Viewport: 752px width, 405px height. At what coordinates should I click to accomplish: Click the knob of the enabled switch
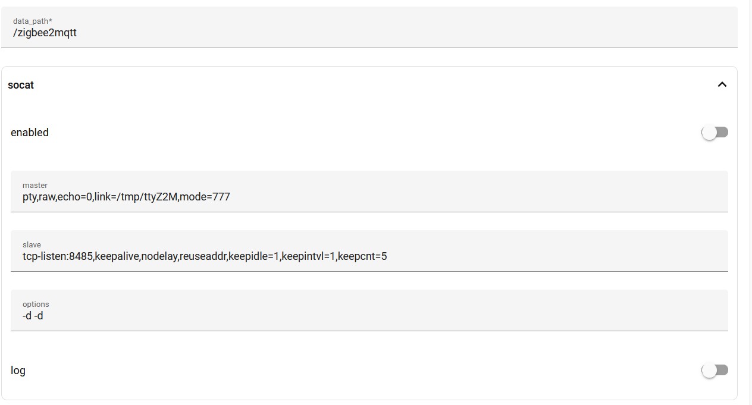point(709,133)
